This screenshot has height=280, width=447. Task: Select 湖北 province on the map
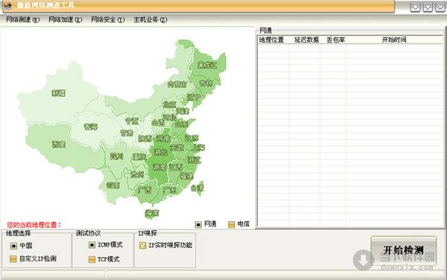click(161, 153)
